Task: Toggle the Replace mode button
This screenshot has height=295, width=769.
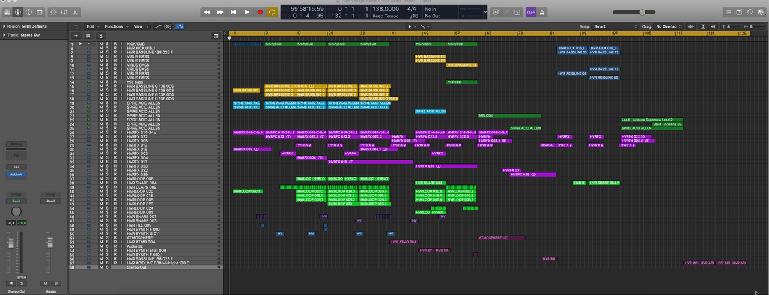Action: tap(496, 12)
